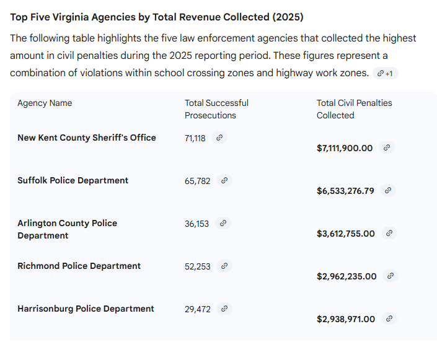Viewport: 437px width, 342px height.
Task: Open source link icon next to $2,962,235.00
Action: click(391, 276)
